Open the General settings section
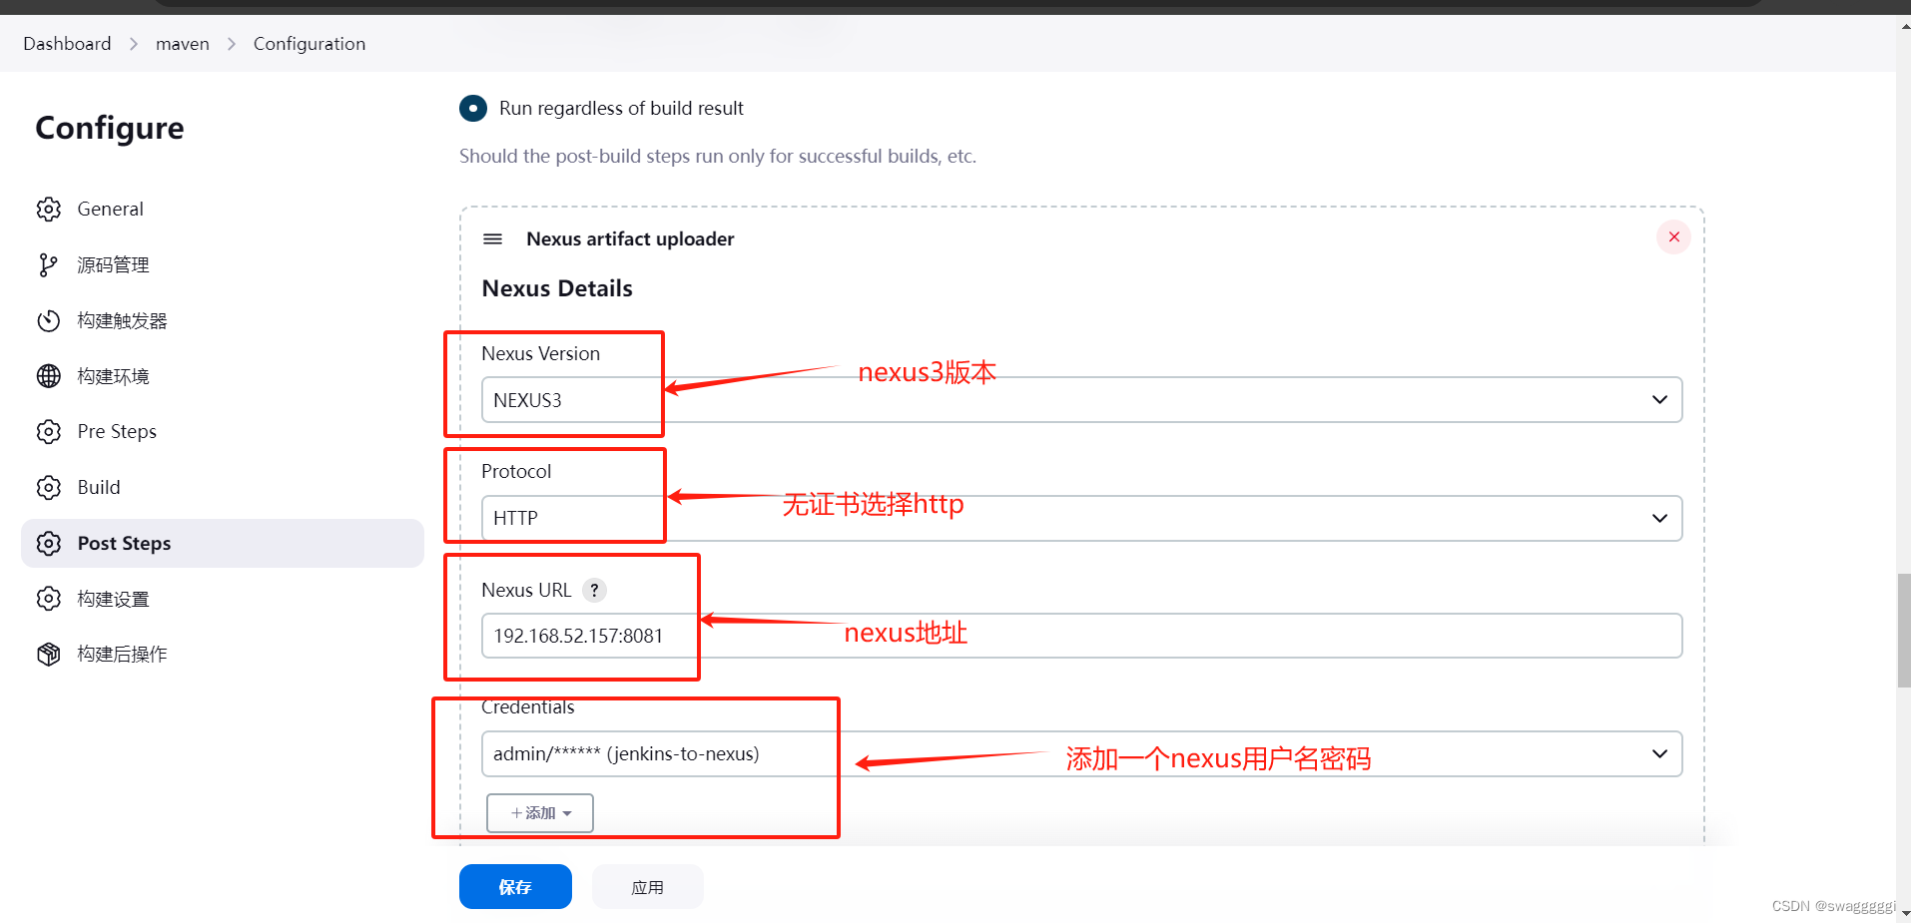This screenshot has height=923, width=1911. pos(110,209)
